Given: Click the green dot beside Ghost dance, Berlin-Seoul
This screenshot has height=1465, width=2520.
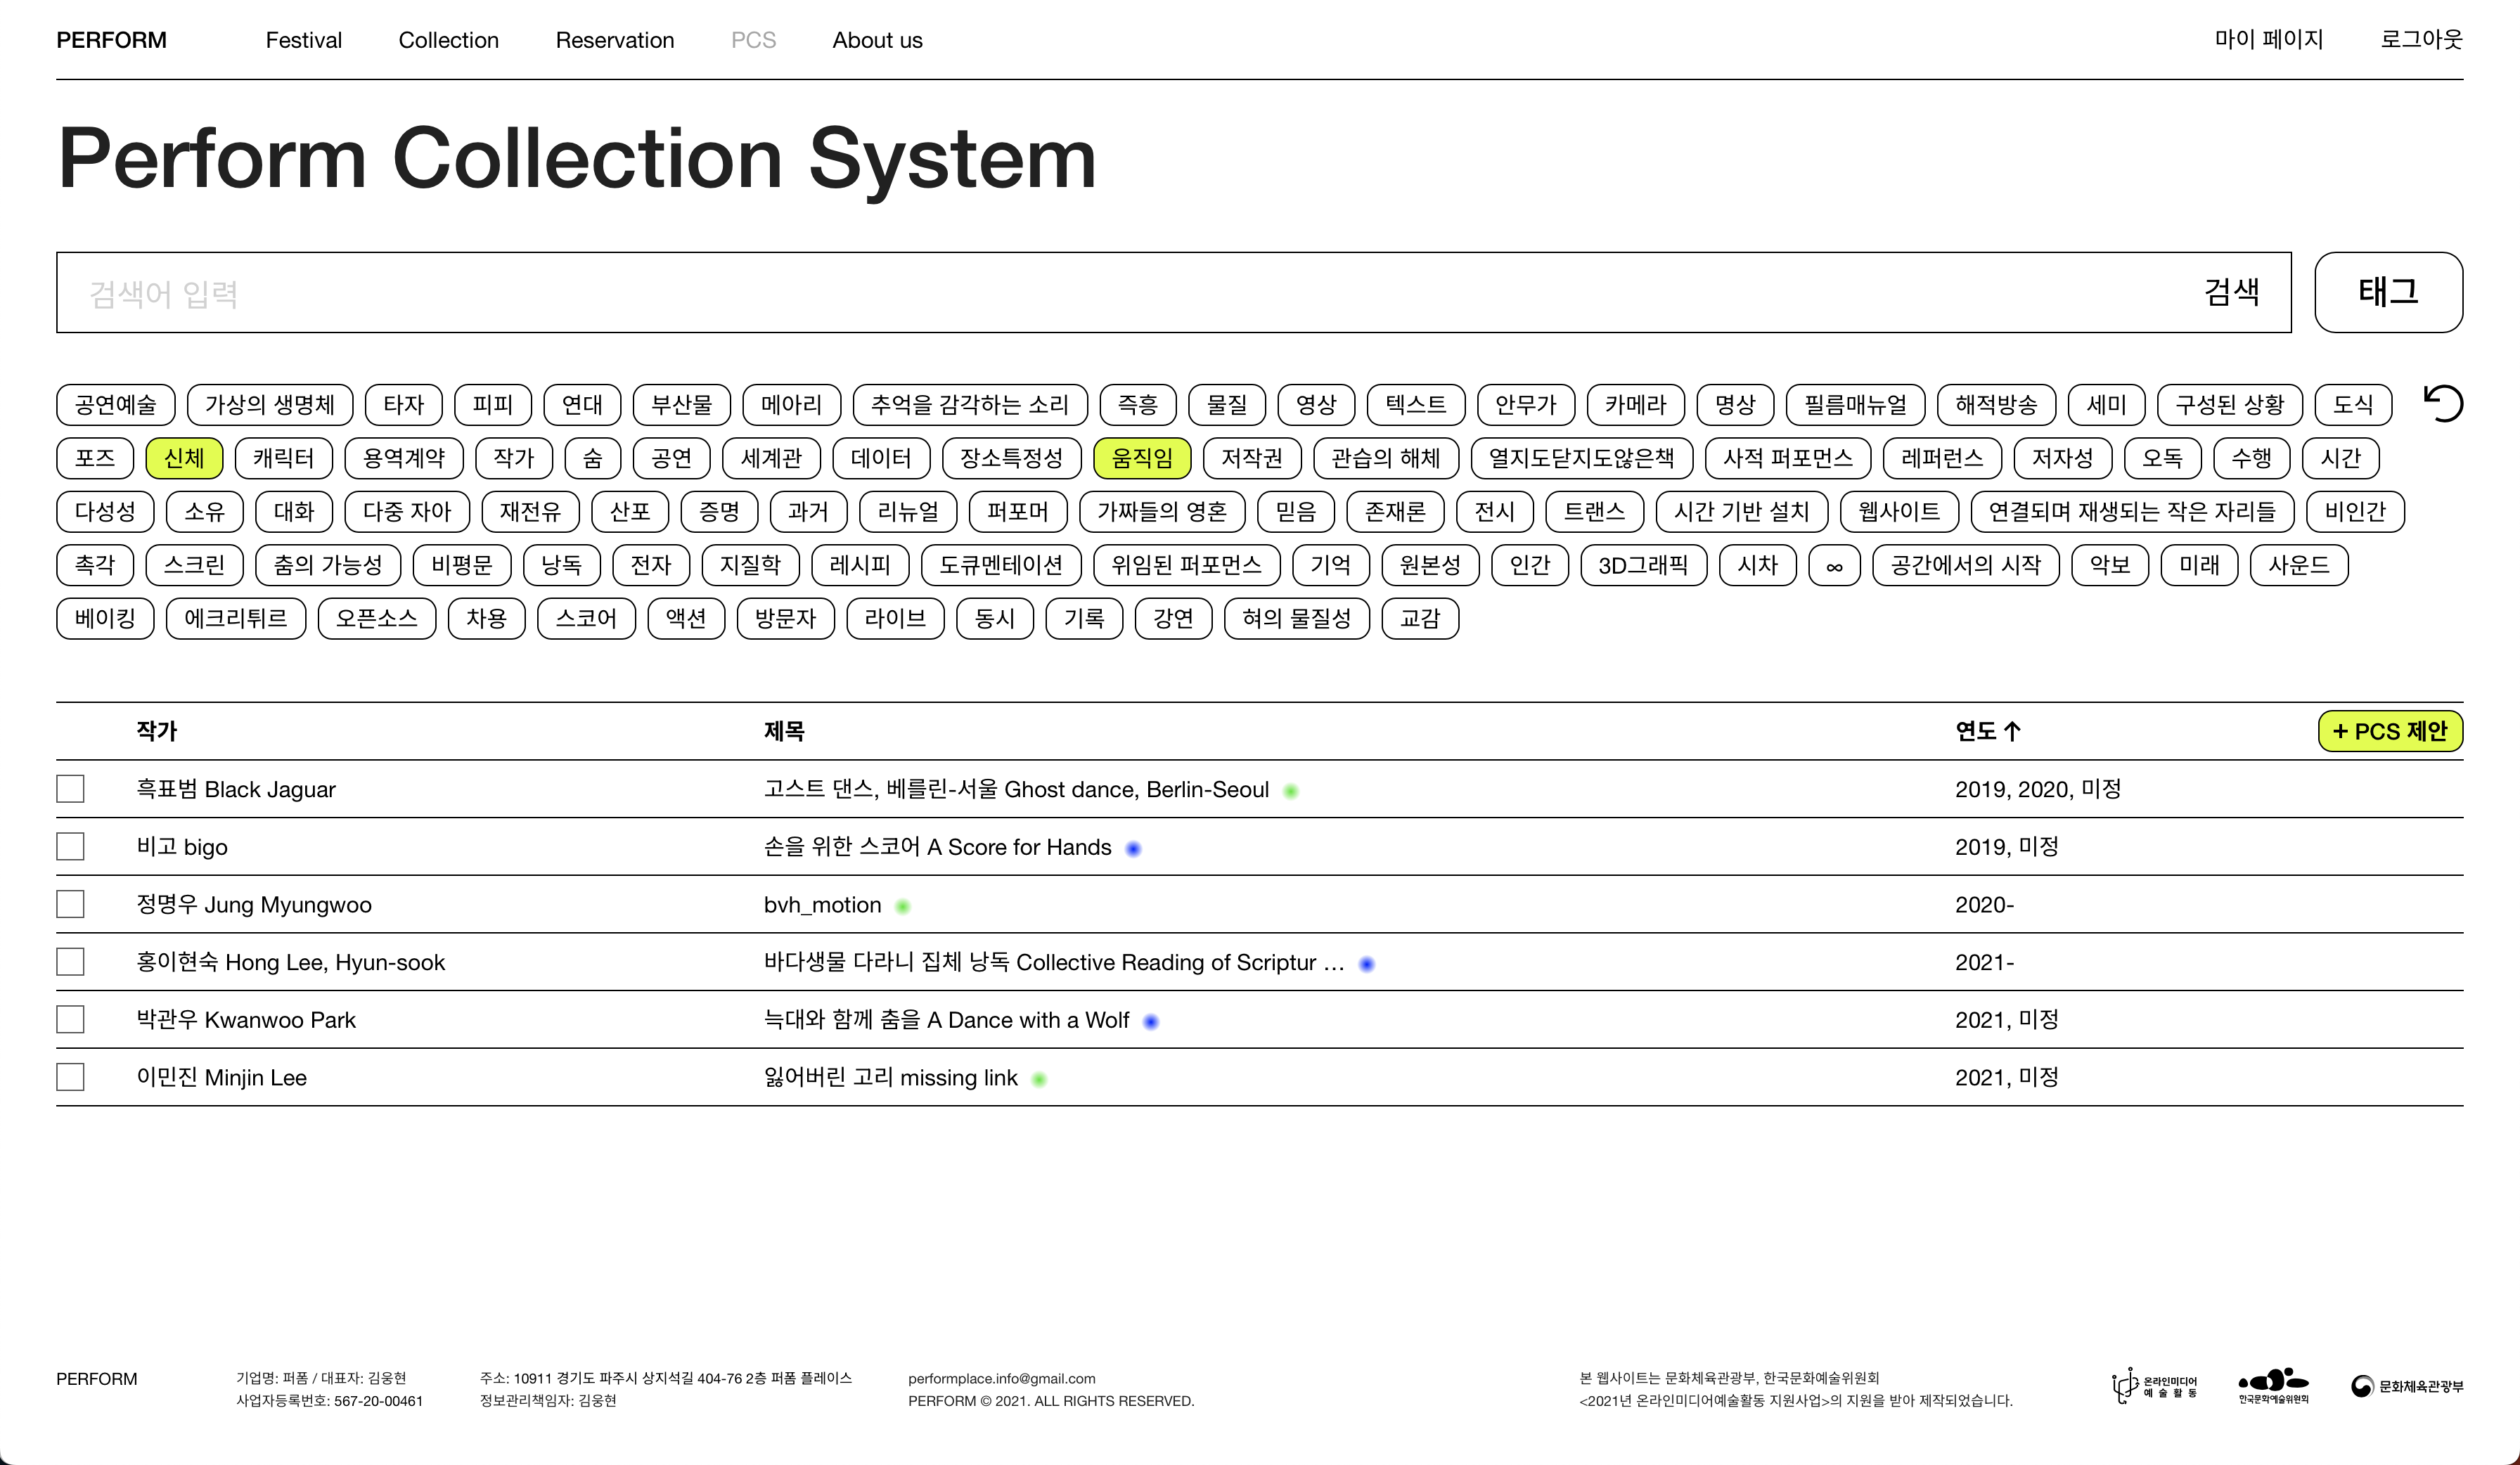Looking at the screenshot, I should 1291,791.
